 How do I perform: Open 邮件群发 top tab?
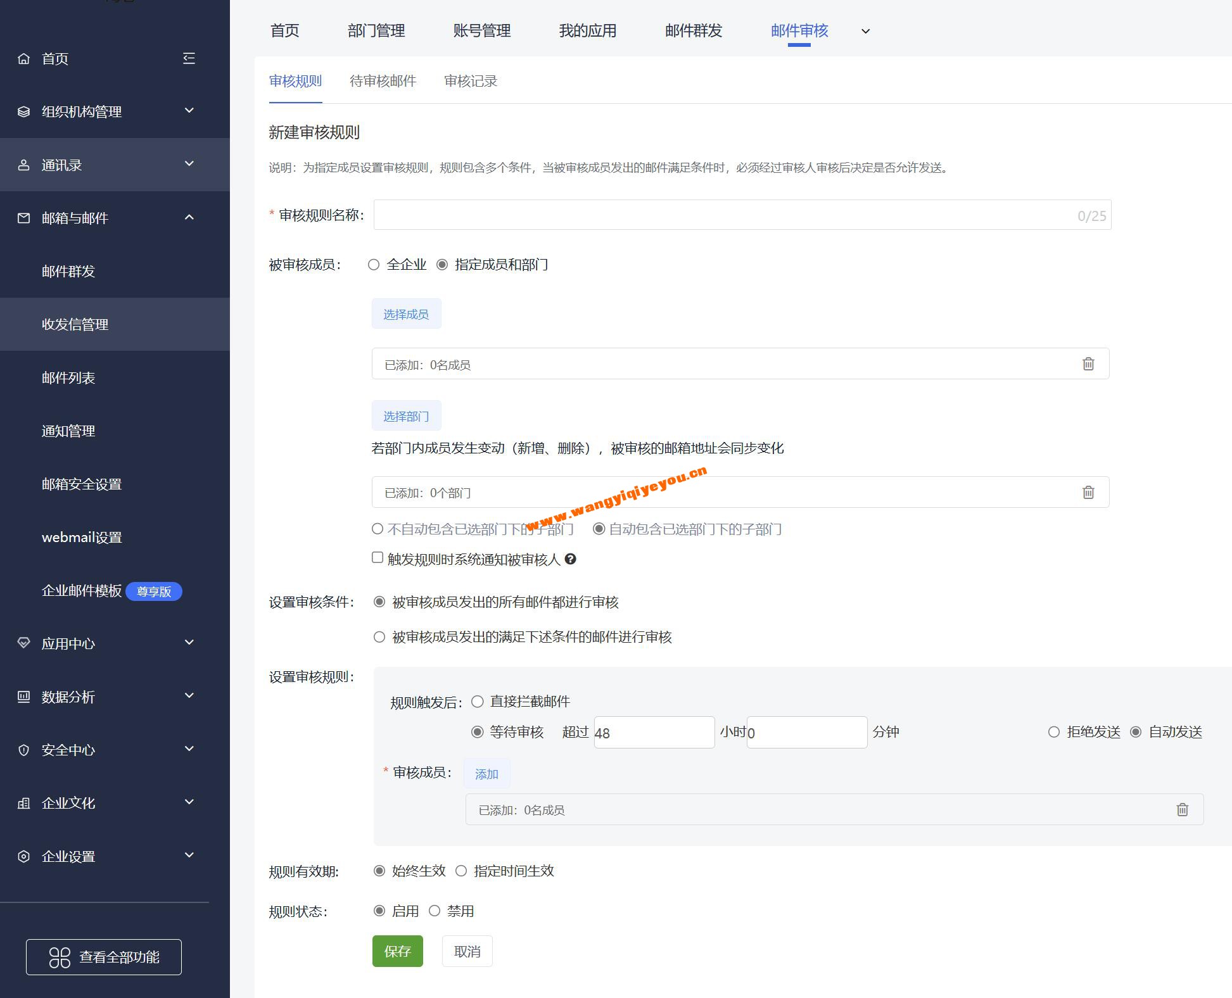coord(694,30)
